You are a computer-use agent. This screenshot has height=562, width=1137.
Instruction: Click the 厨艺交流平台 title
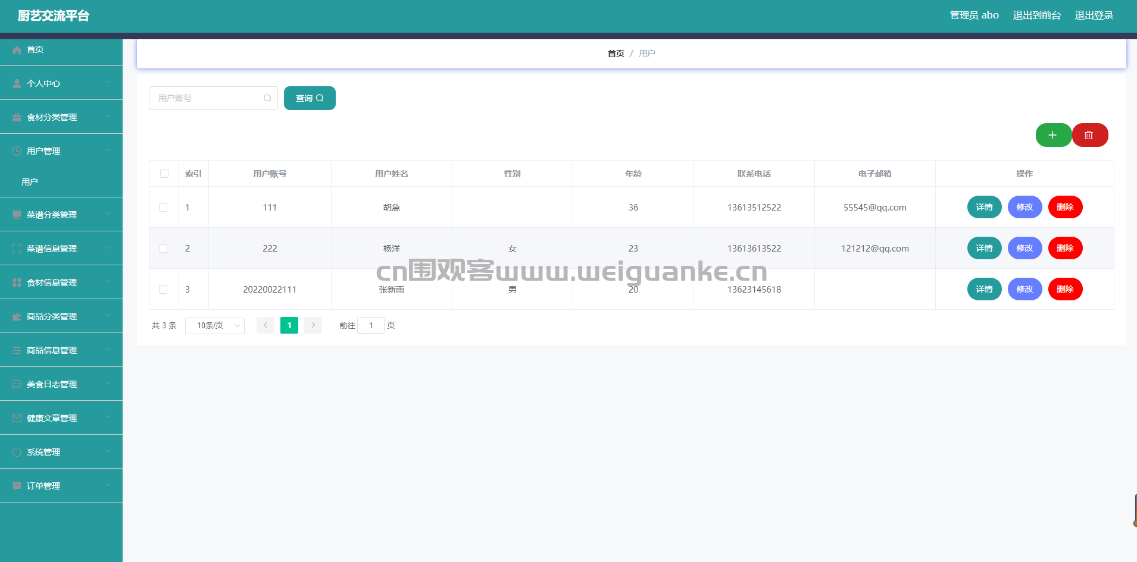[54, 16]
